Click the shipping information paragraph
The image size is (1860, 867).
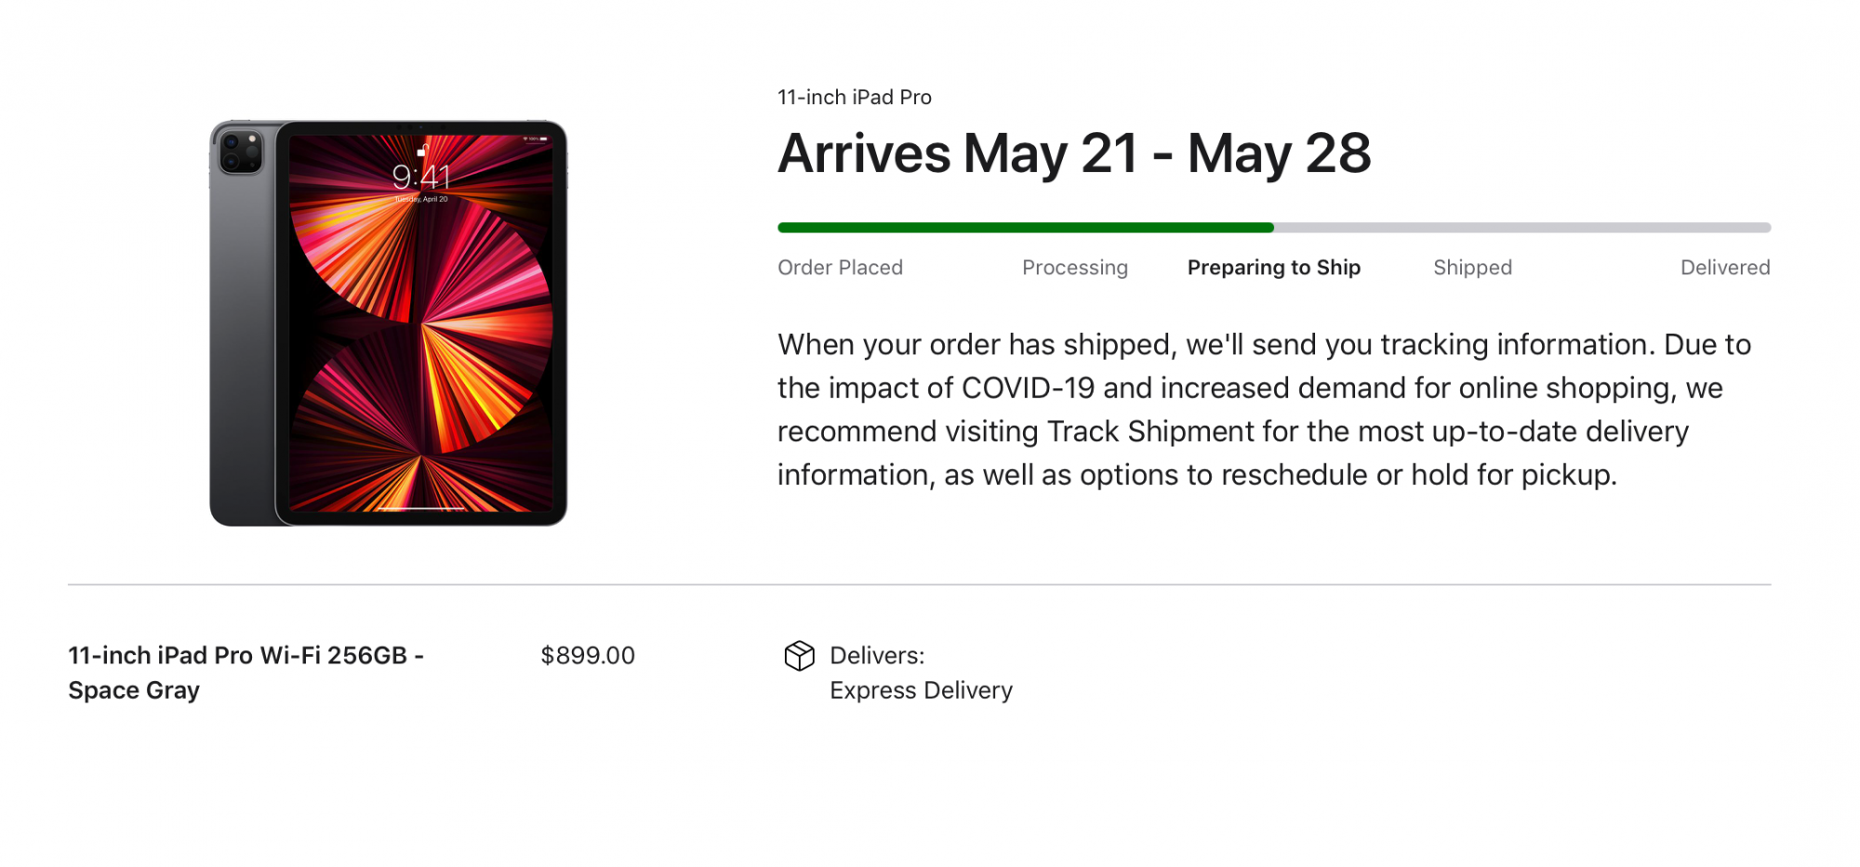[x=1264, y=409]
